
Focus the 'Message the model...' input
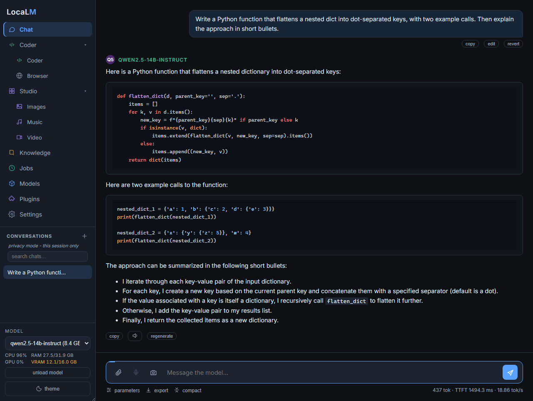tap(331, 373)
